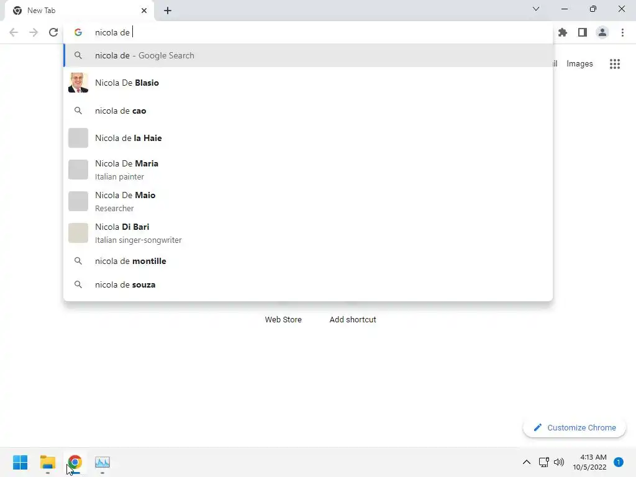This screenshot has width=636, height=477.
Task: Open the tab search chevron
Action: click(536, 9)
